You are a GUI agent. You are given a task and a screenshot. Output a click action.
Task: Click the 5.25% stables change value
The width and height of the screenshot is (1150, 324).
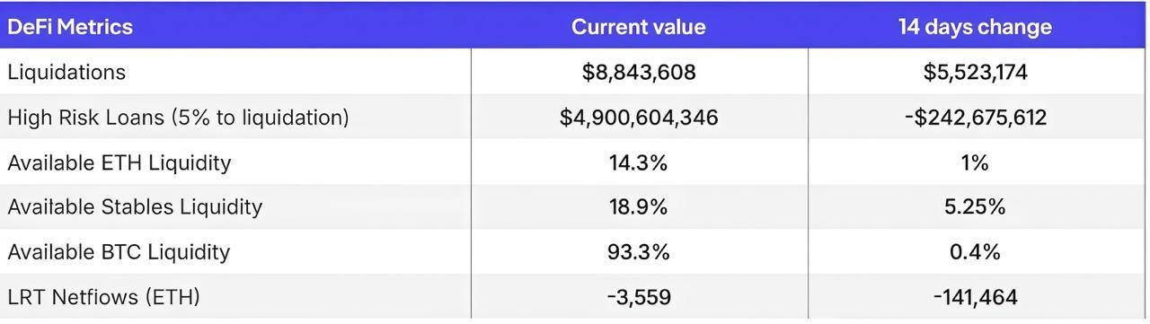977,207
